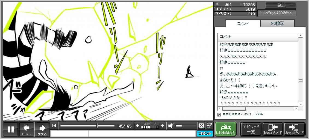Click the comment list scroll down arrow
The width and height of the screenshot is (309, 139).
(x=301, y=104)
